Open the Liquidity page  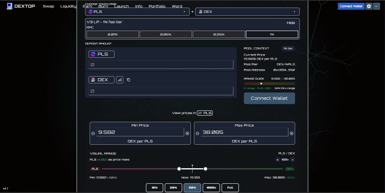point(68,6)
